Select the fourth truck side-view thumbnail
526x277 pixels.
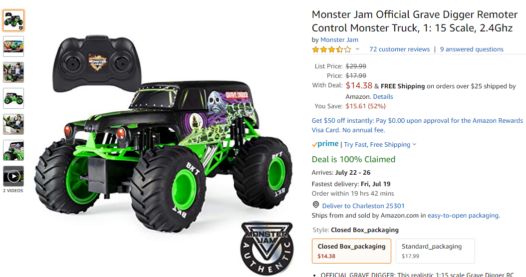tap(13, 98)
